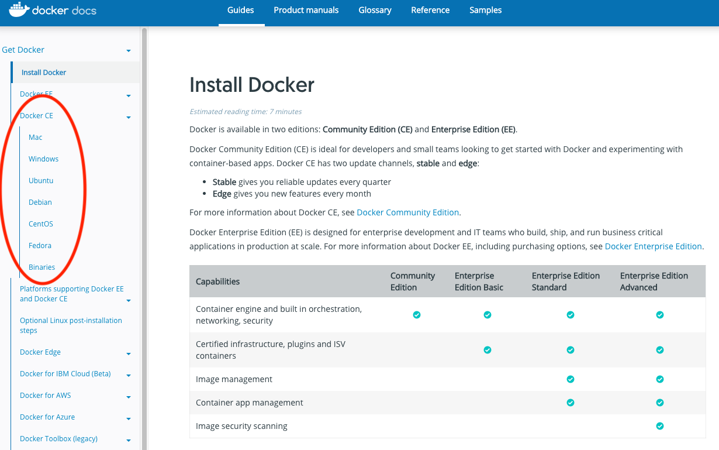
Task: Click Enterprise Advanced checkmark for Image management
Action: tap(660, 379)
